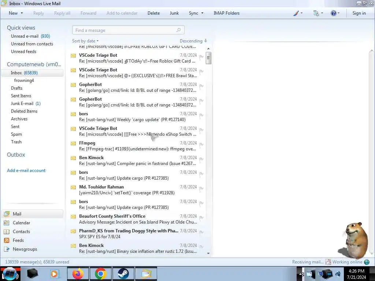375x281 pixels.
Task: Open the Drafts folder
Action: click(x=16, y=88)
